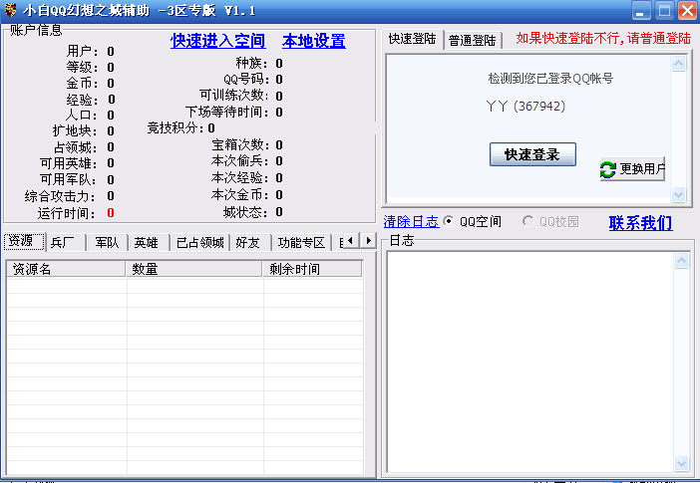Click the QQ号码 label
The image size is (700, 483).
point(246,80)
